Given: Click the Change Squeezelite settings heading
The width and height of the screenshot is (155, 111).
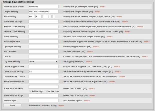Looking at the screenshot, I should pos(19,2).
